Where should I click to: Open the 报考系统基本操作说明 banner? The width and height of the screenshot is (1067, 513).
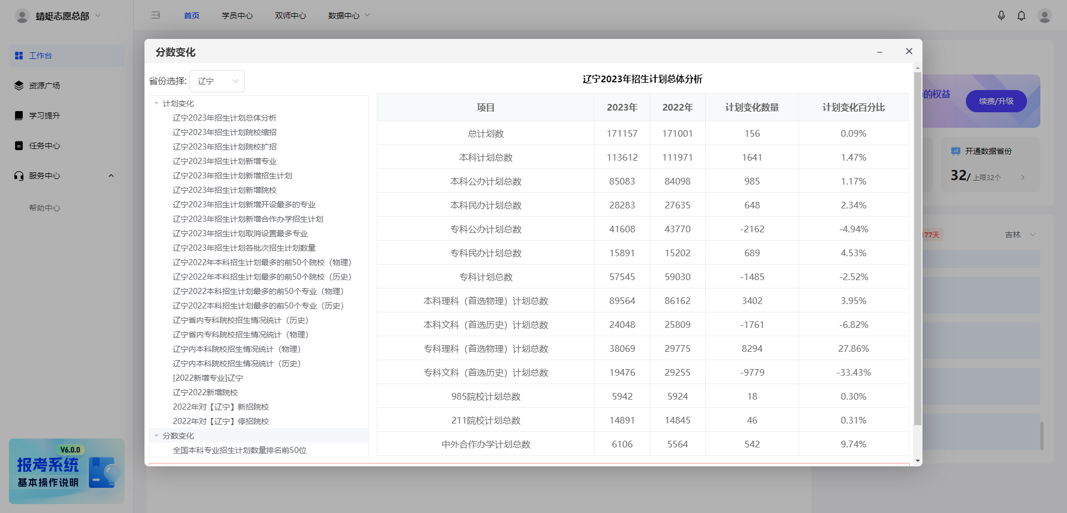(67, 471)
